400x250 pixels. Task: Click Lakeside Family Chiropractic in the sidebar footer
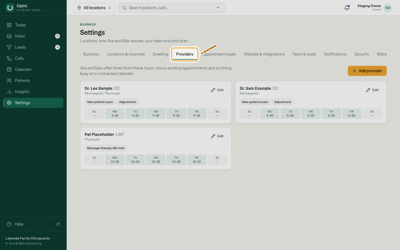coord(28,238)
